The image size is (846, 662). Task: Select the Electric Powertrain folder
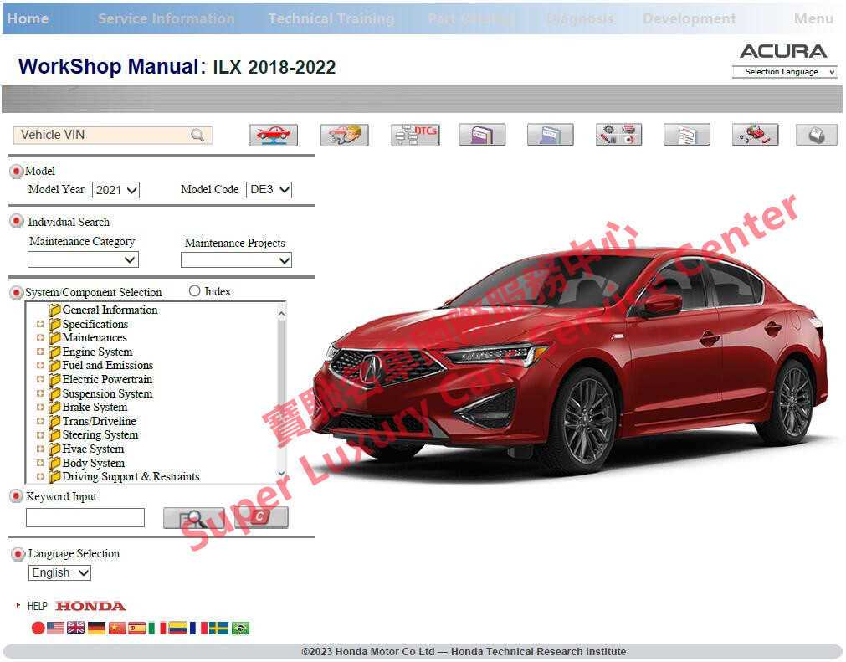tap(100, 379)
